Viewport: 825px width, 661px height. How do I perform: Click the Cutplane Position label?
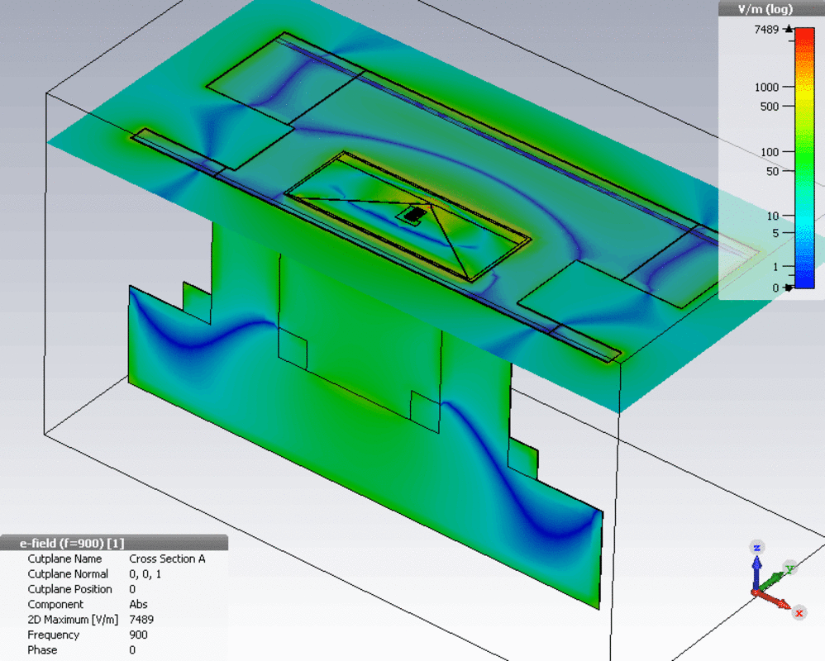[70, 589]
